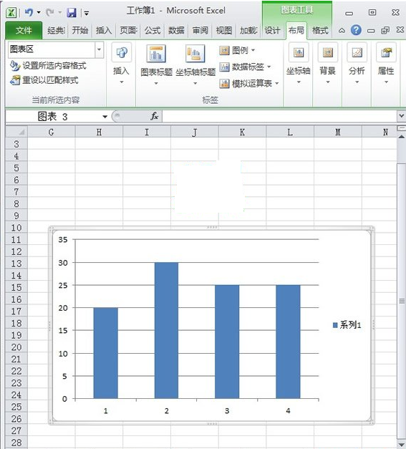The image size is (406, 449).
Task: Select row 9 header
Action: 16,216
